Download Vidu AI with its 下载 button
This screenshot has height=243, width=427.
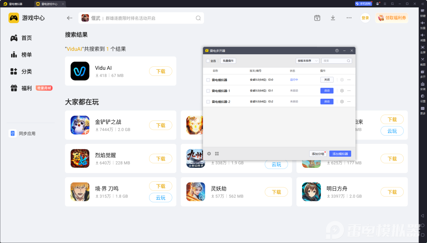pyautogui.click(x=161, y=71)
